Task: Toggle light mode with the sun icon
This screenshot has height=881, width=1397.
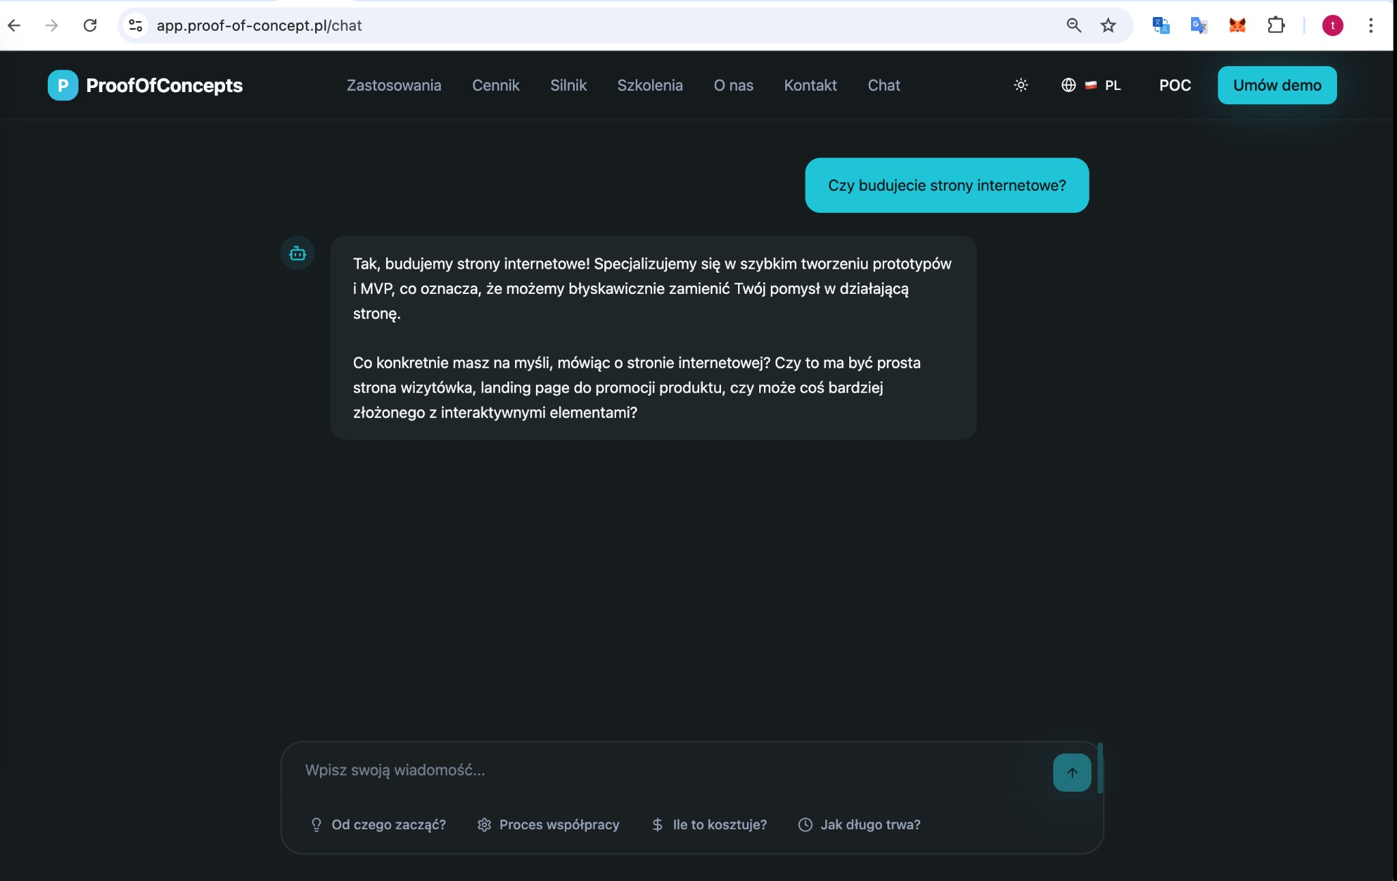Action: click(x=1020, y=85)
